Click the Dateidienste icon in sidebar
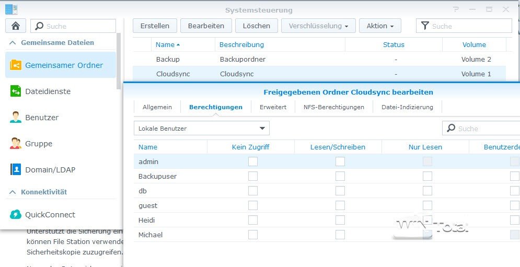The image size is (520, 267). [x=16, y=91]
